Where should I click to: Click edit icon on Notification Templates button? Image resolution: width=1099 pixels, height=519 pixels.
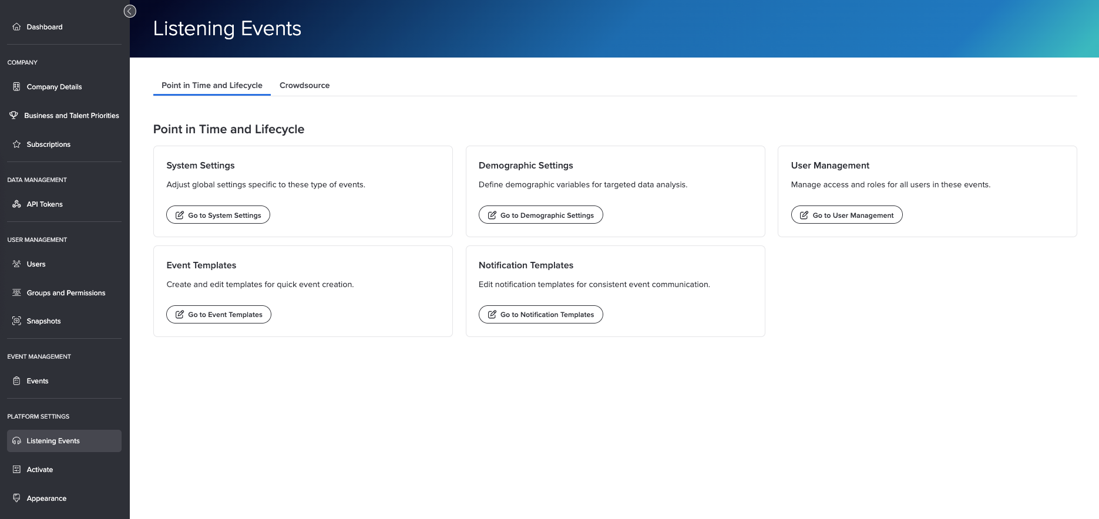(x=492, y=315)
